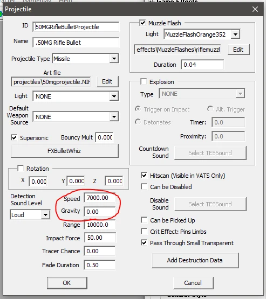Click Edit next to Art file
266x299 pixels.
(107, 81)
